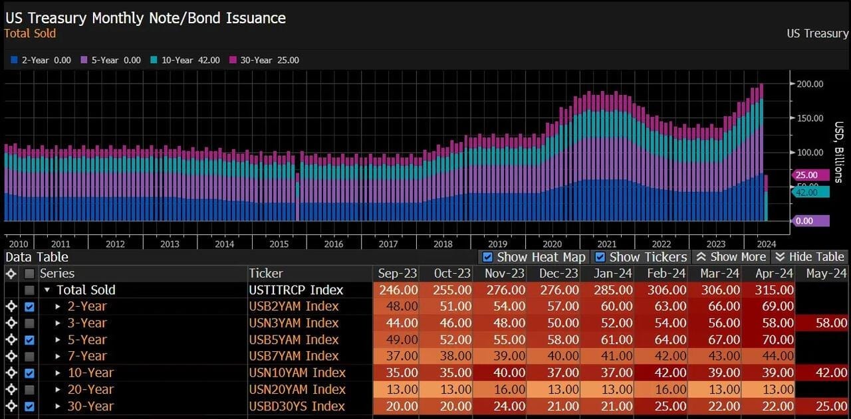Uncheck the Show Heat Map checkbox
Screen dimensions: 851x419
487,257
